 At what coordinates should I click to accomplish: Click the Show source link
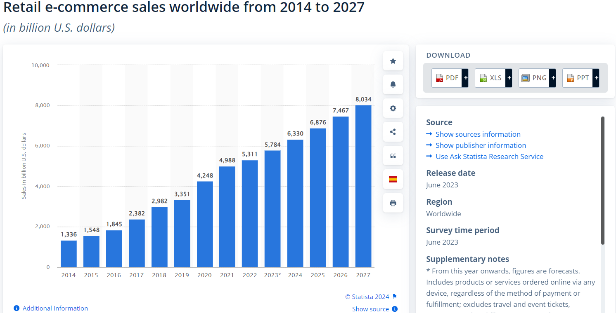[370, 309]
